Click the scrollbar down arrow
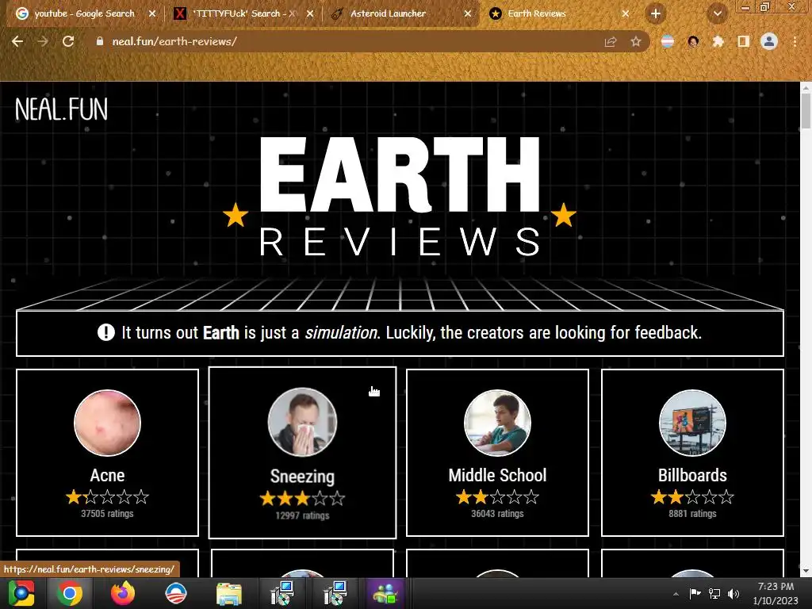The height and width of the screenshot is (609, 812). coord(806,571)
